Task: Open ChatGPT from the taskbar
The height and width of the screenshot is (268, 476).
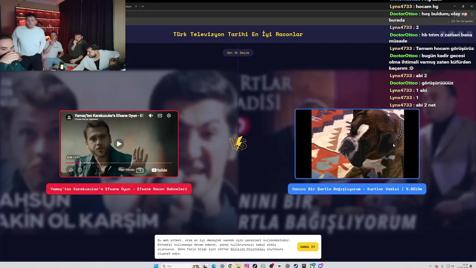Action: pyautogui.click(x=287, y=266)
